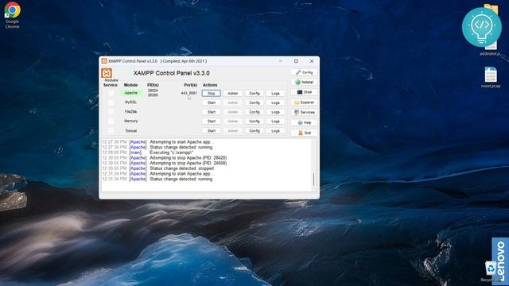Maximize the XAMPP Control Panel window
This screenshot has width=509, height=286.
pyautogui.click(x=296, y=61)
